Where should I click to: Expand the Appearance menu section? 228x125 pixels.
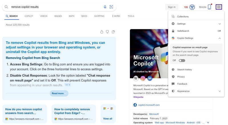[219, 91]
